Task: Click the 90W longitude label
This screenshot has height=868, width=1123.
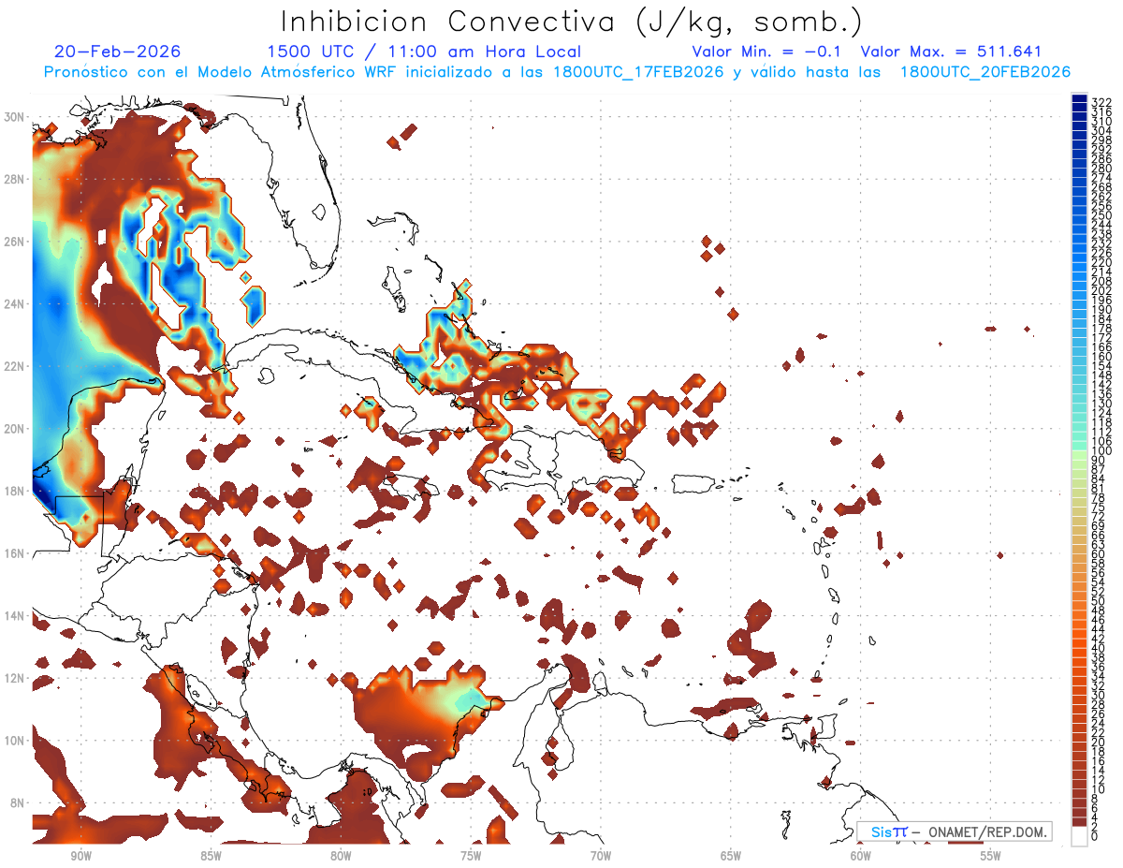Action: click(80, 856)
